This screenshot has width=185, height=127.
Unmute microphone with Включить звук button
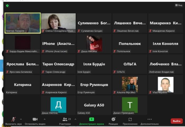click(x=13, y=120)
